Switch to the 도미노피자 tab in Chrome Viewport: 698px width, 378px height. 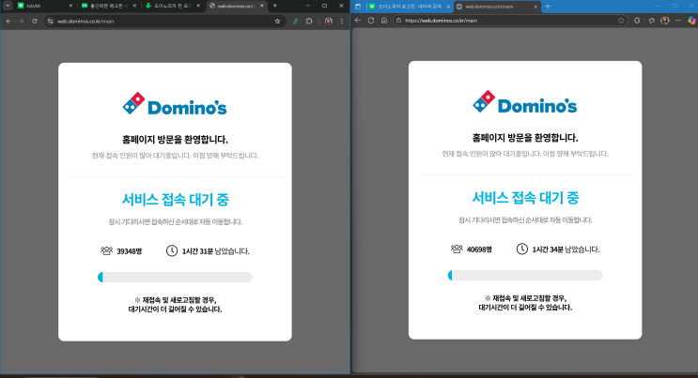pos(172,6)
